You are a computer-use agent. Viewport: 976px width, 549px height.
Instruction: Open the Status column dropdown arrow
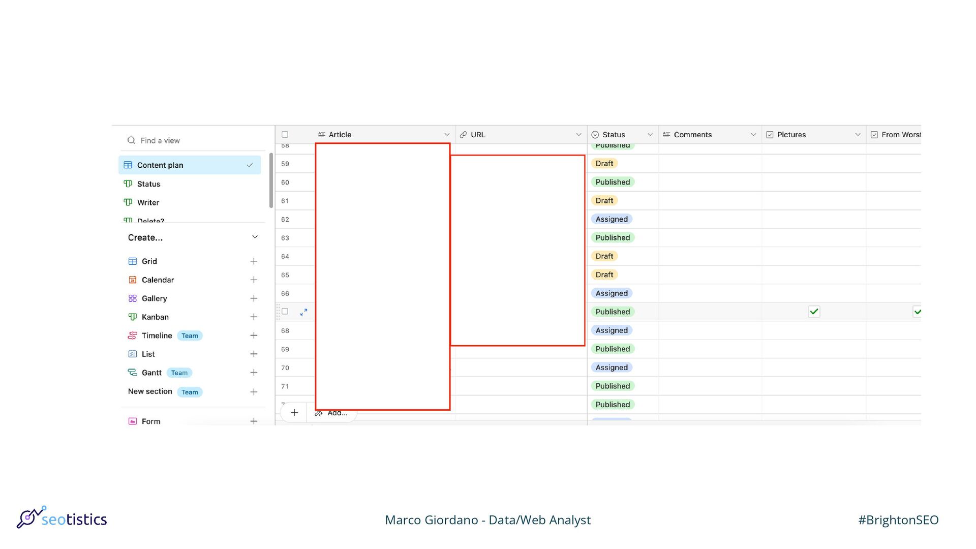coord(650,135)
